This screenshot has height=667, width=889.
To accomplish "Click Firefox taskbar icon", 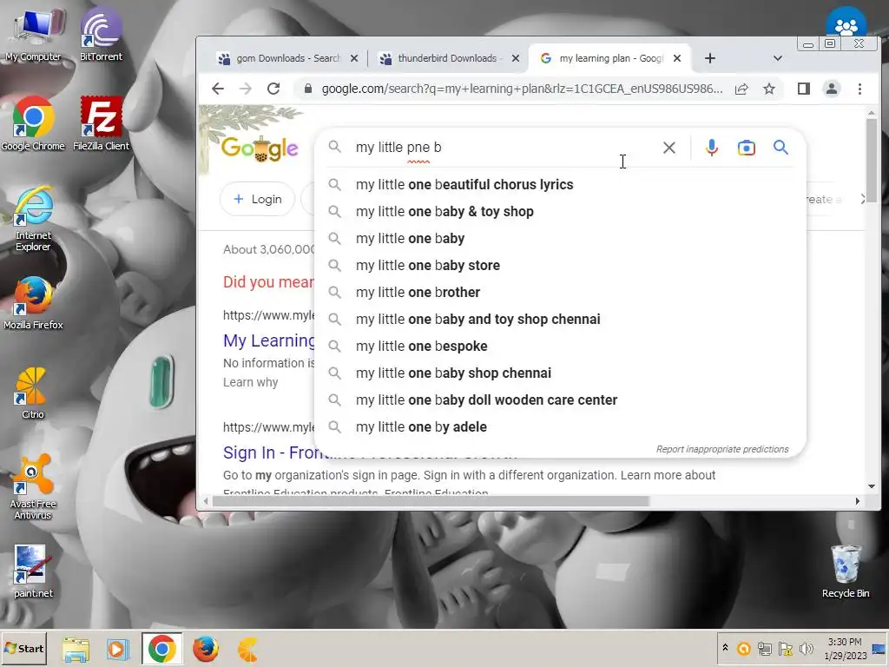I will tap(205, 649).
